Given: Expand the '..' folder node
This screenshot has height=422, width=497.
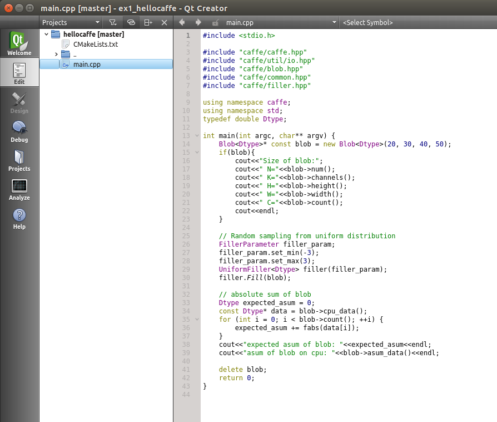Looking at the screenshot, I should [56, 55].
